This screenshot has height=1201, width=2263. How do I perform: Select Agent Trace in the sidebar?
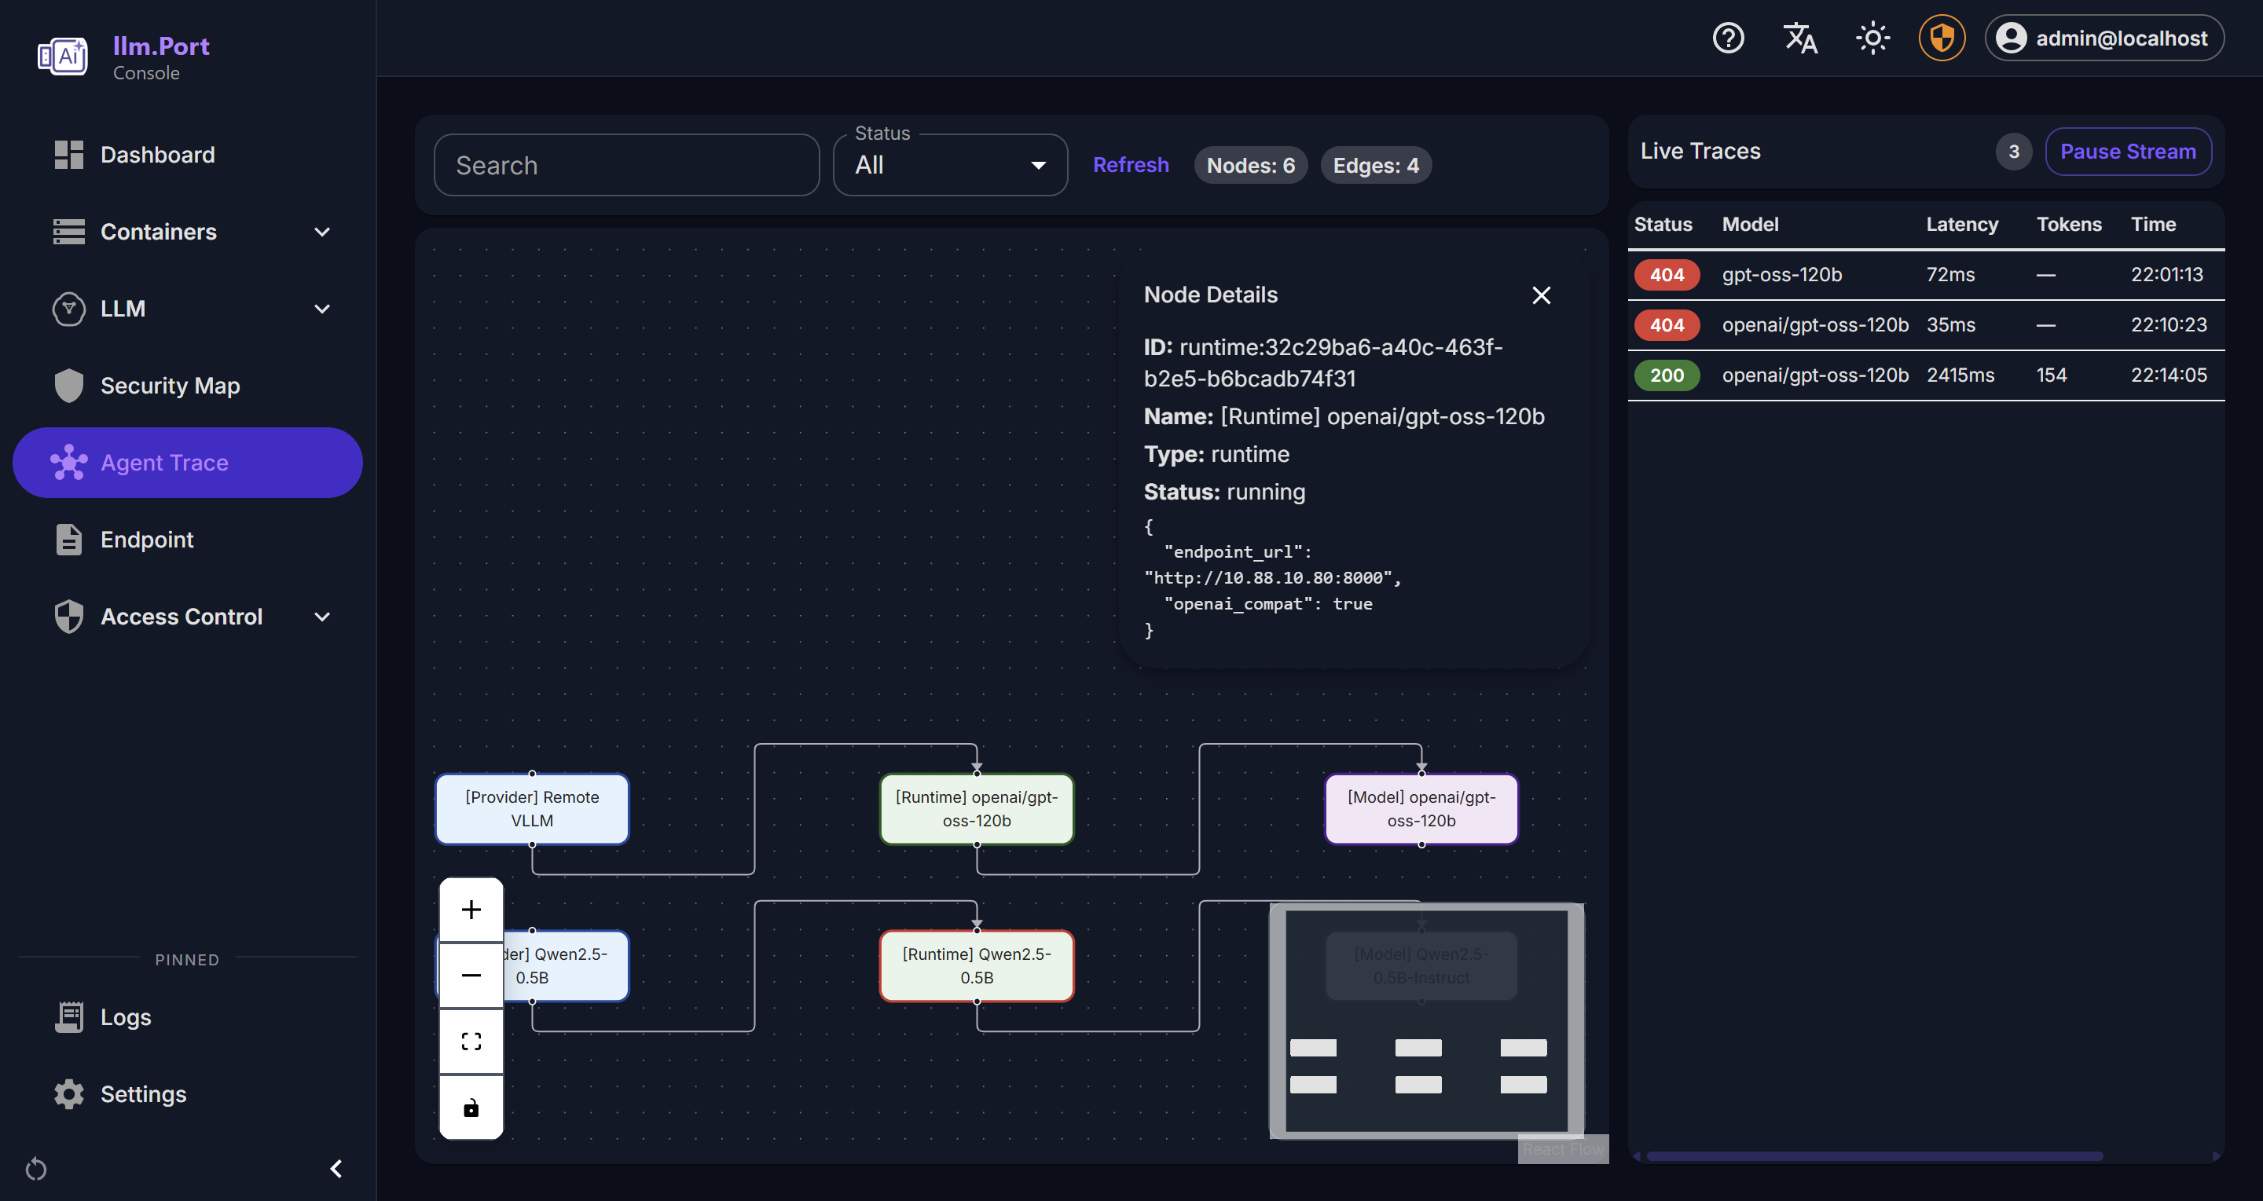click(187, 463)
